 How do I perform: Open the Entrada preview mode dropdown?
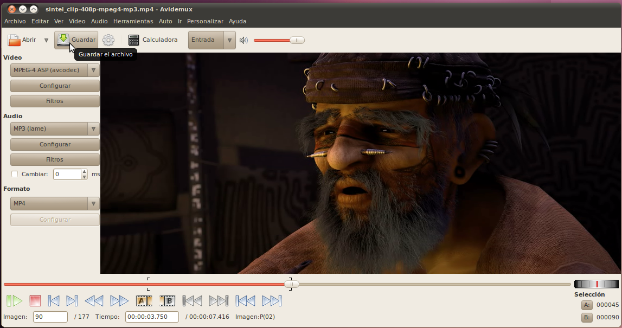point(212,40)
